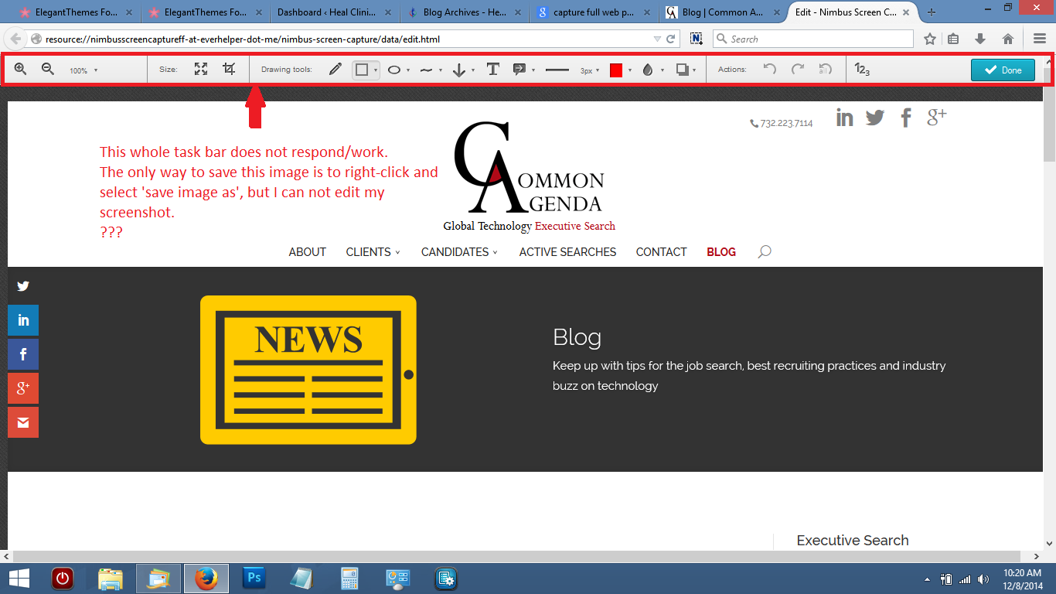This screenshot has width=1056, height=594.
Task: Click the undo action icon
Action: point(769,70)
